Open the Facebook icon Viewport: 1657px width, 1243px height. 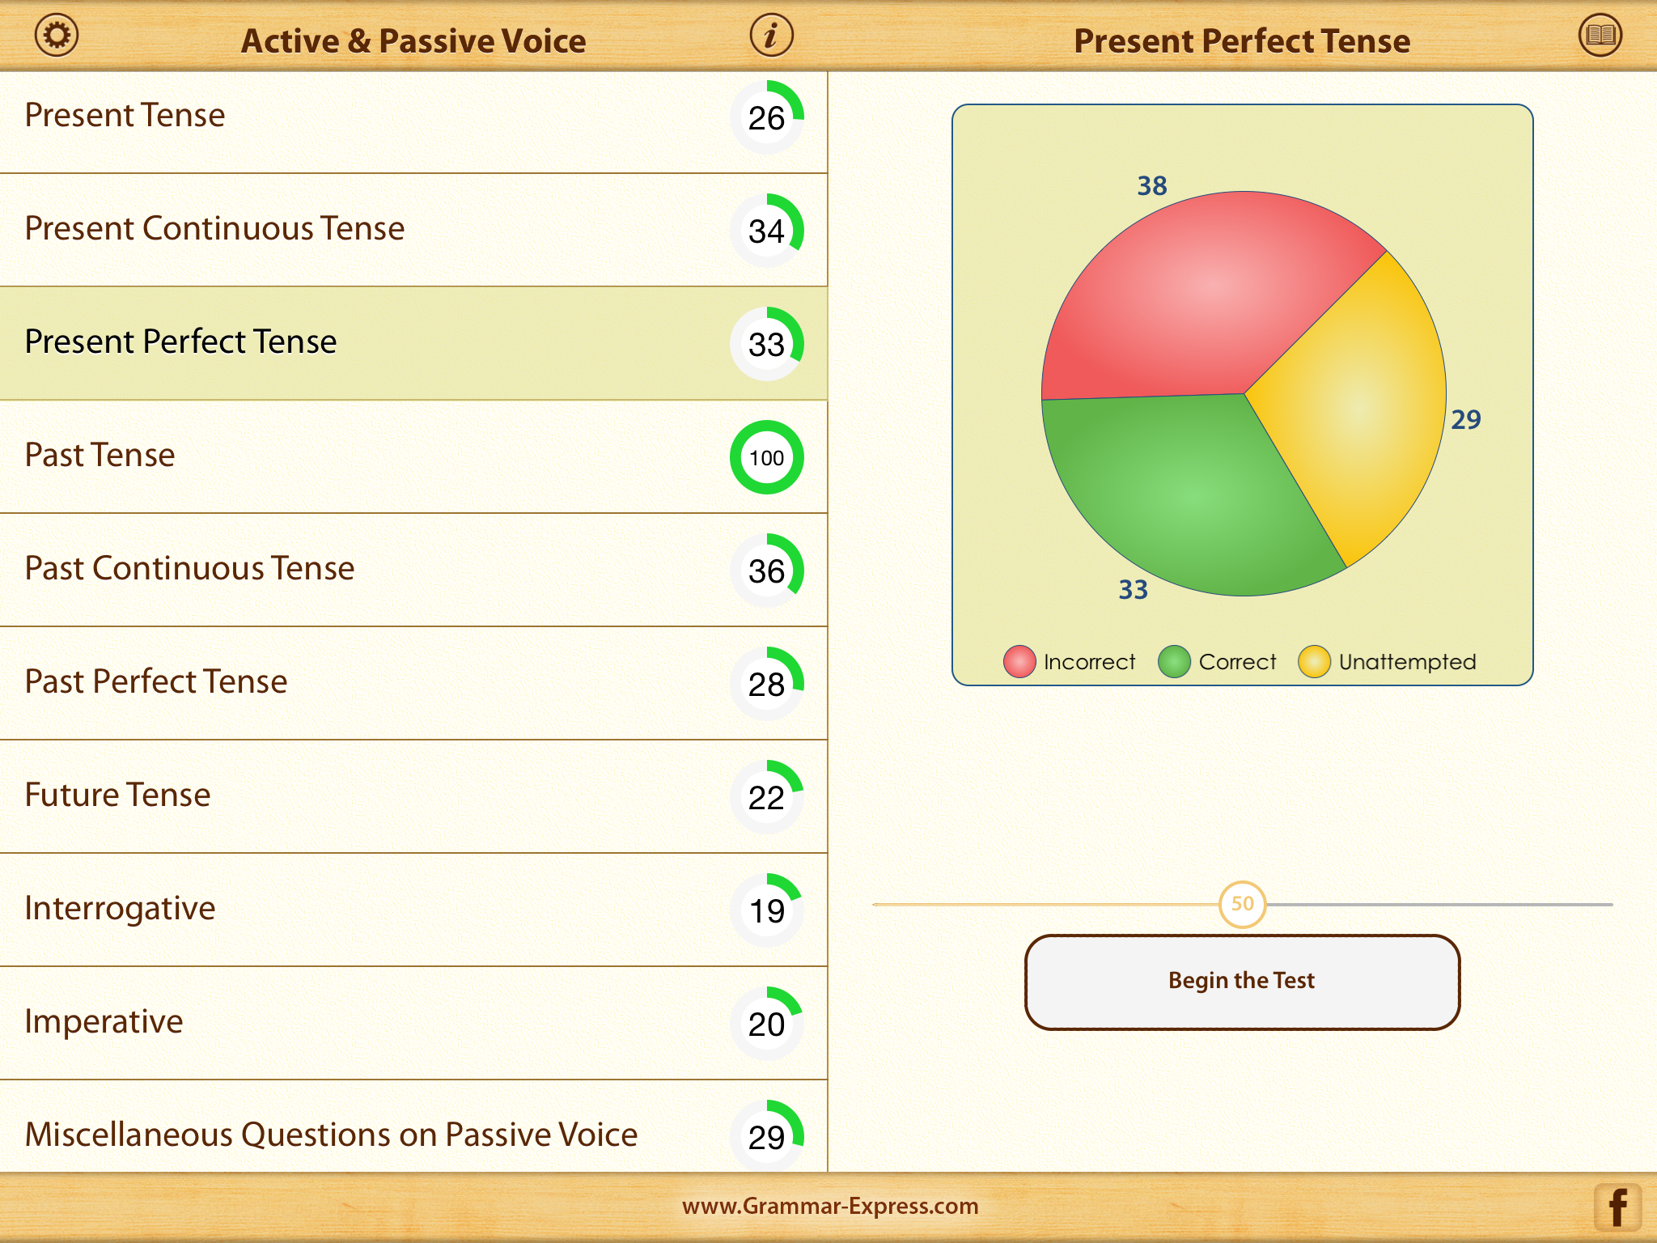1617,1207
